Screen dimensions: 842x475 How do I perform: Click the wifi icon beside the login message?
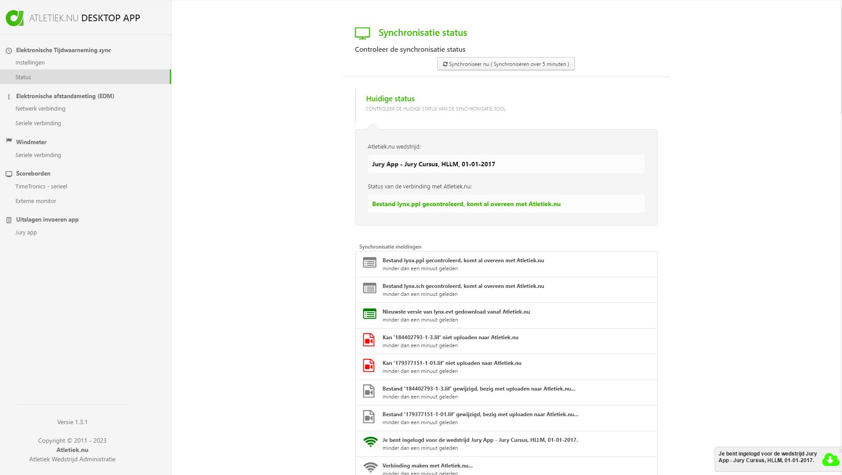point(370,442)
